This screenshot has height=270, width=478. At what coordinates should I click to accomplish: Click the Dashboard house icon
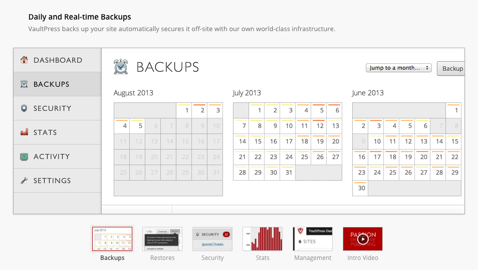pos(24,60)
